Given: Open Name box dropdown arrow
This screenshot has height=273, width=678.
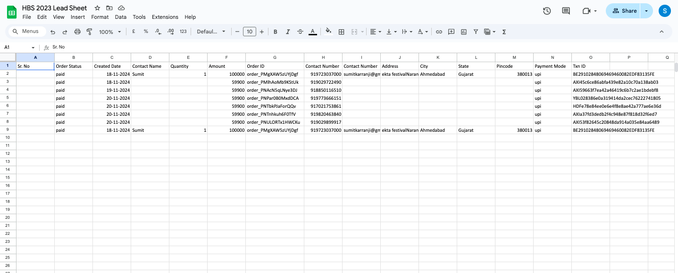Looking at the screenshot, I should (x=33, y=48).
